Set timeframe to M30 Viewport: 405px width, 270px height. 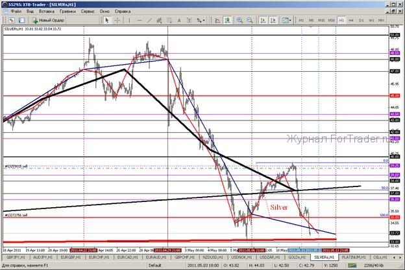[x=332, y=20]
